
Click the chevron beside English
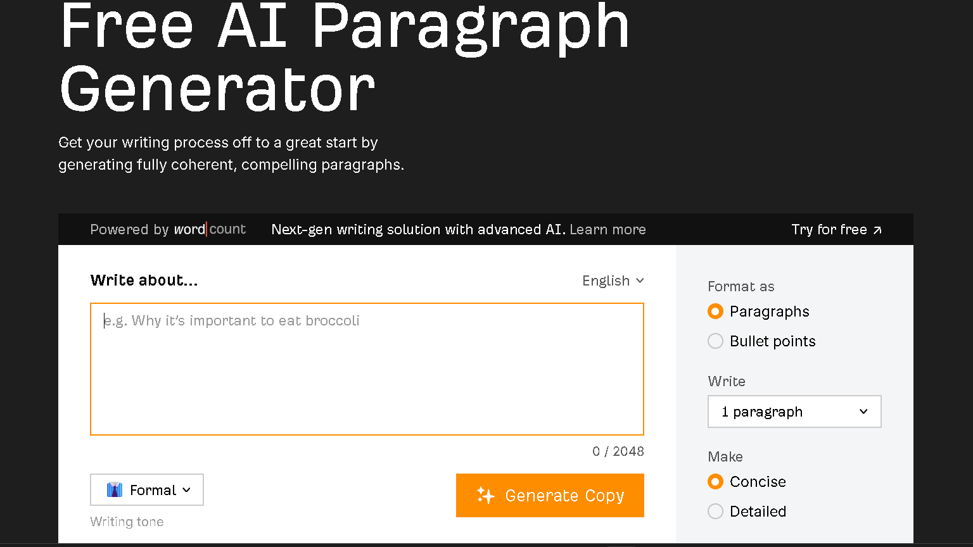(640, 280)
